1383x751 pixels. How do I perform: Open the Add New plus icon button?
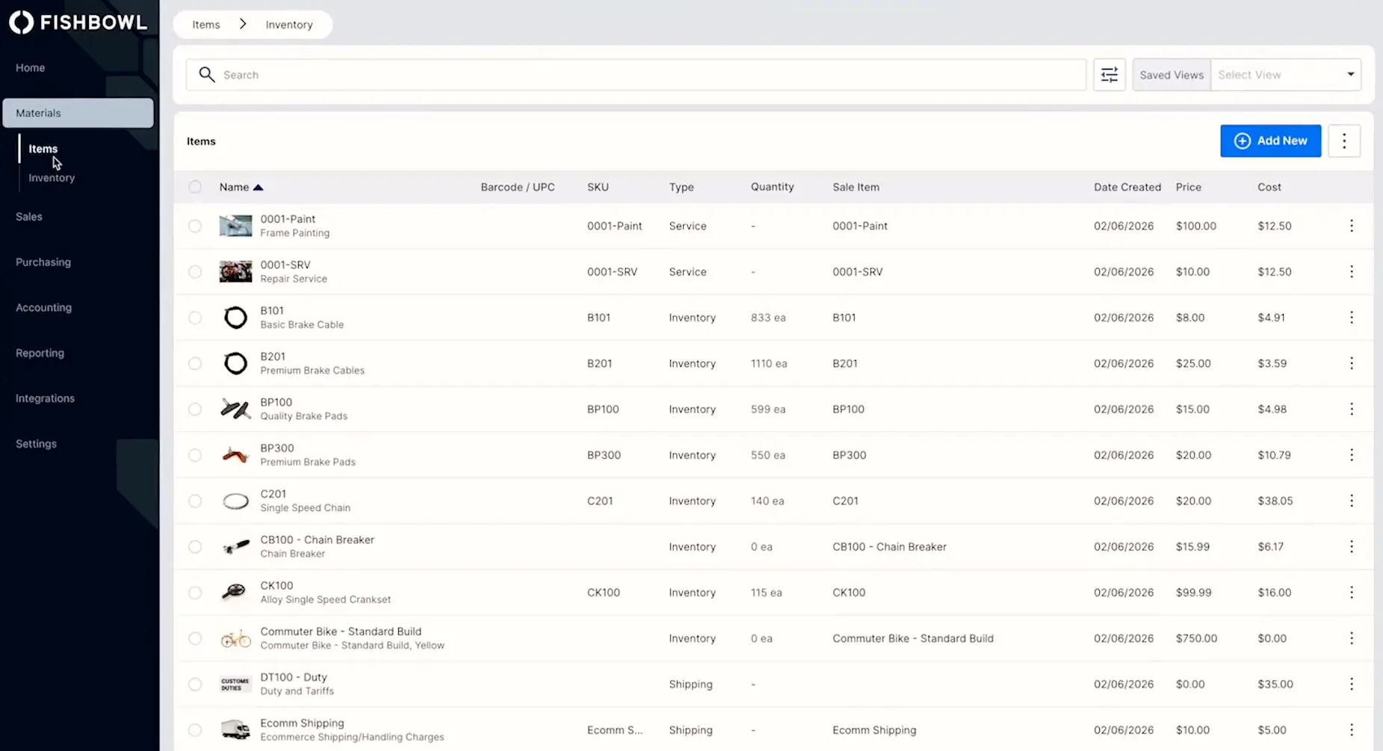(1241, 140)
